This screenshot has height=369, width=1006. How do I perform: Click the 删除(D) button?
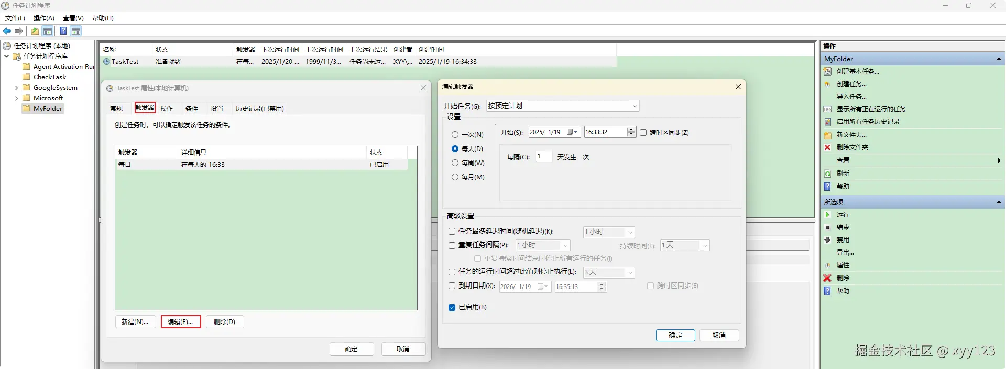[x=225, y=322]
